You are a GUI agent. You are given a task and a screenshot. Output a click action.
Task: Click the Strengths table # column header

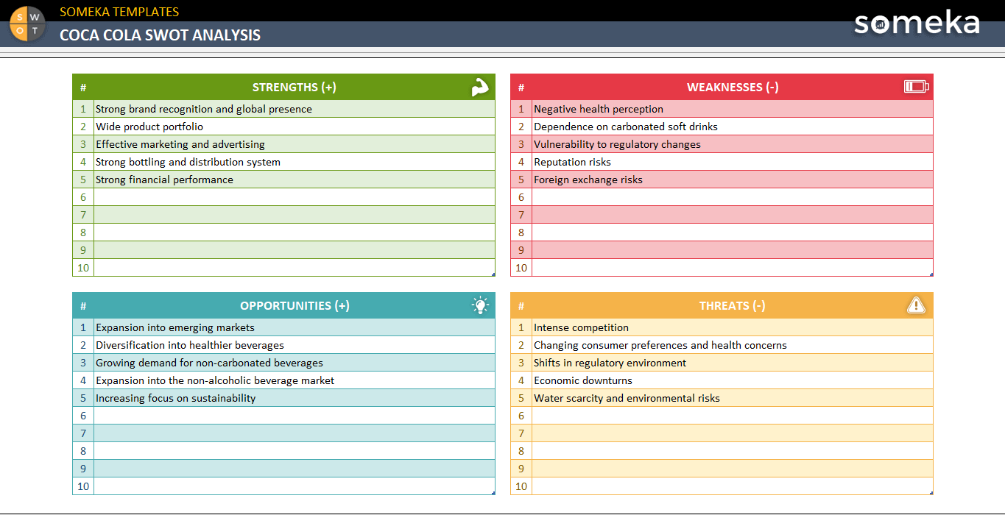(x=83, y=87)
